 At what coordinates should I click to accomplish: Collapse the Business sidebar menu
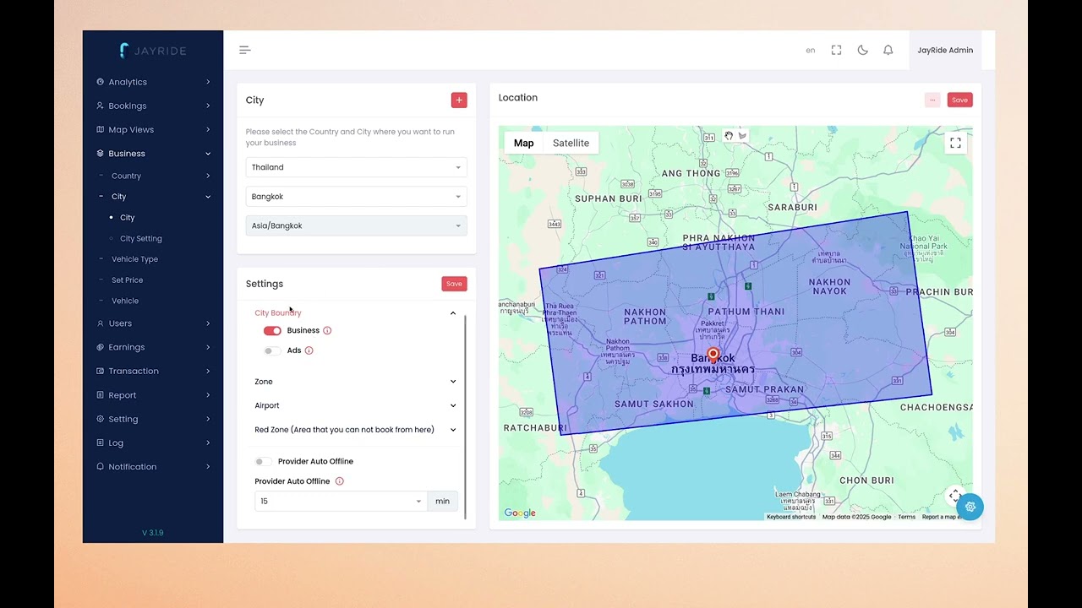(x=153, y=154)
